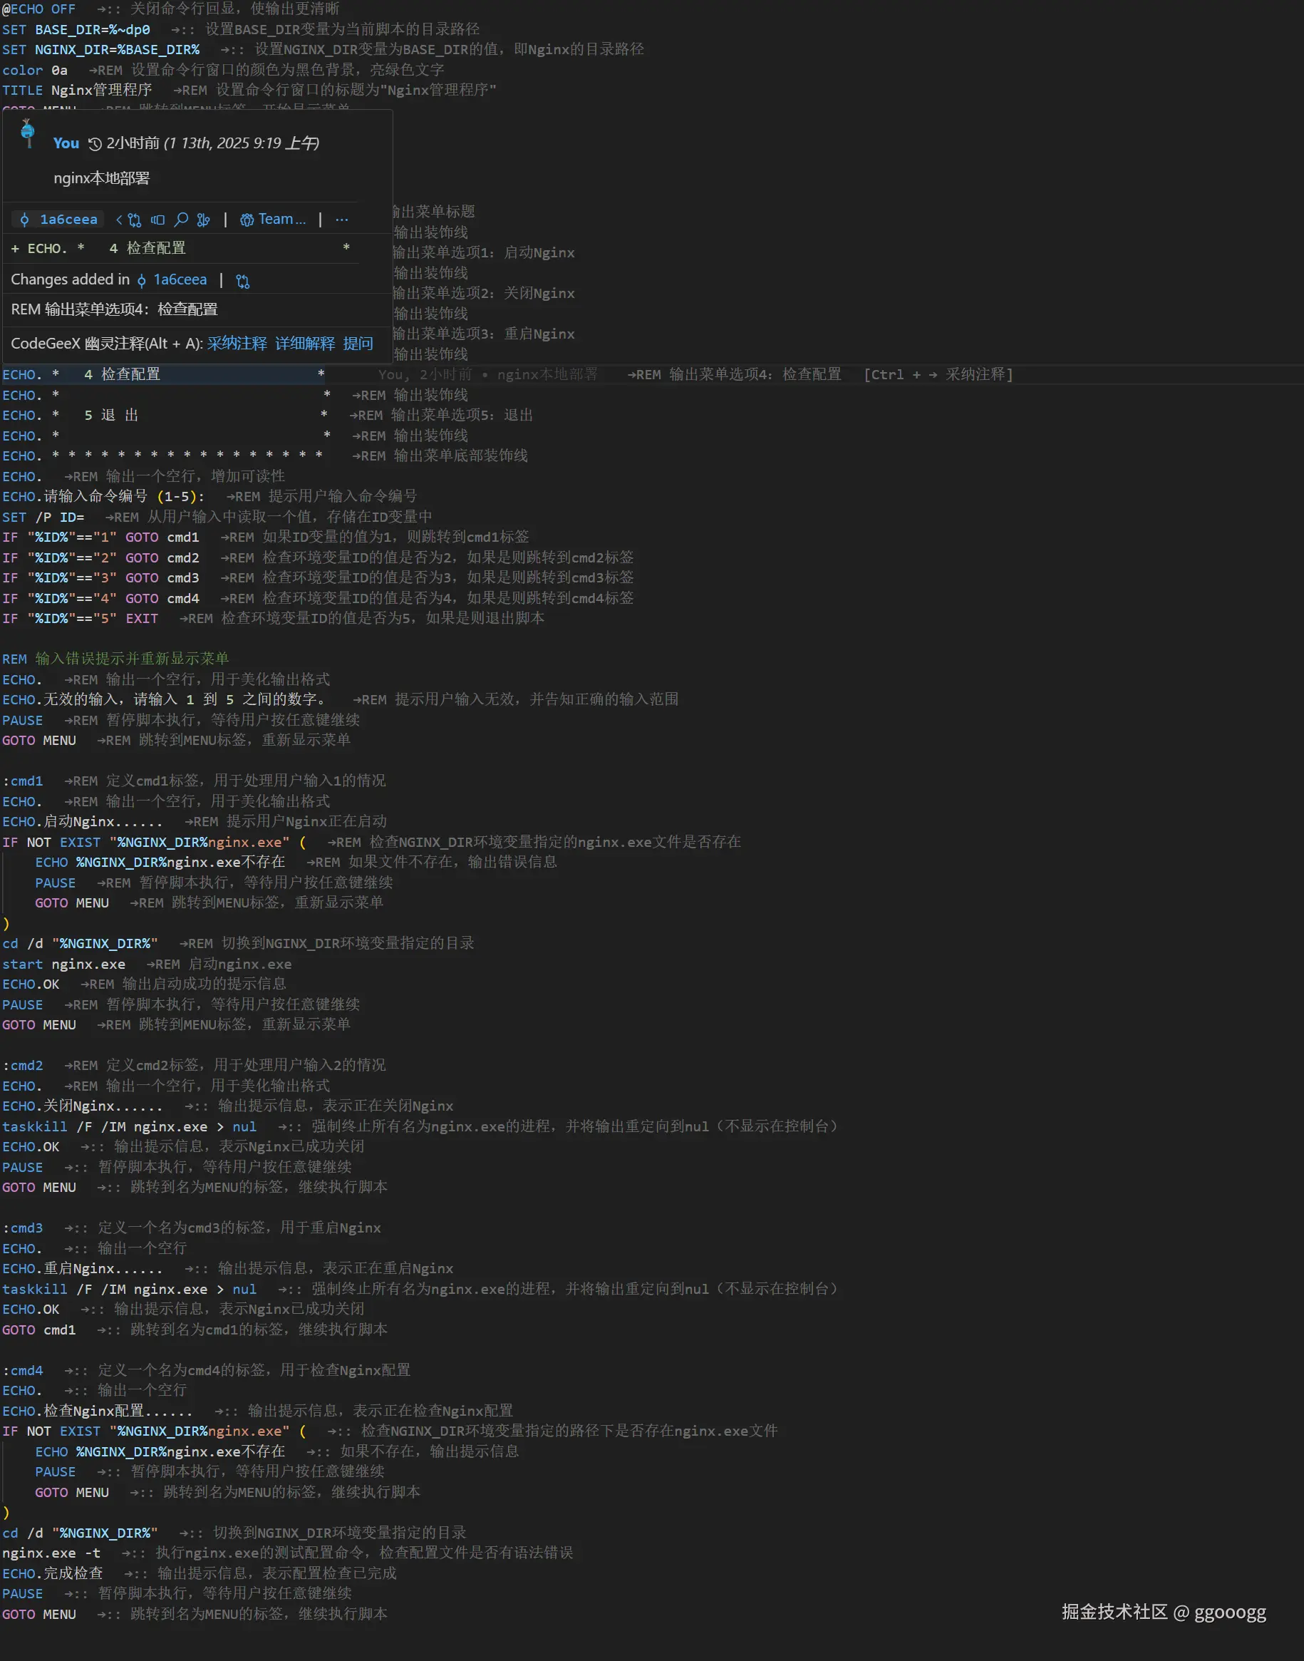Click 'ECHO.请输入命令编号 (1-5):' line
1304x1661 pixels.
click(103, 496)
